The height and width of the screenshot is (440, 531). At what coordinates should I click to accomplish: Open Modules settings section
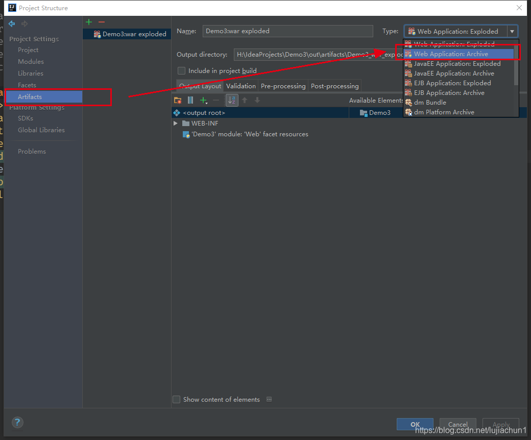(31, 62)
